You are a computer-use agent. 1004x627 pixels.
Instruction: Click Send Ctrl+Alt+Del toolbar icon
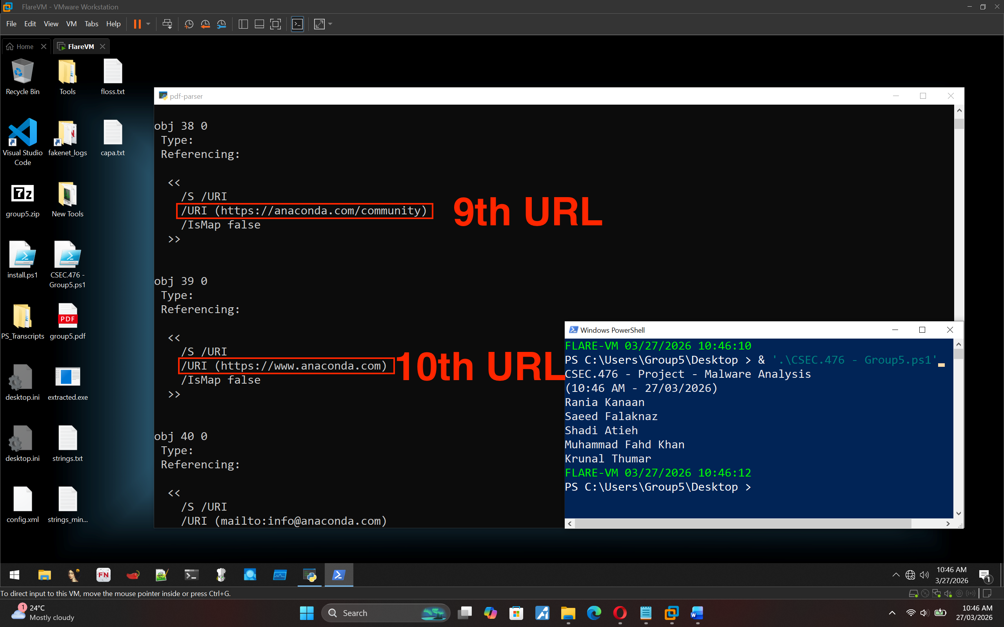tap(167, 24)
